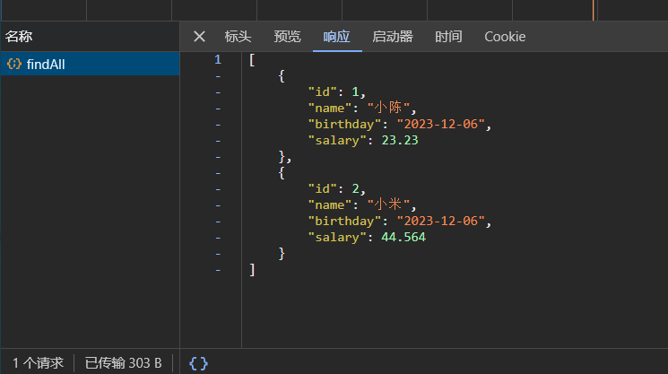668x374 pixels.
Task: Click the second birthday "2023-12-06" value
Action: pyautogui.click(x=441, y=221)
